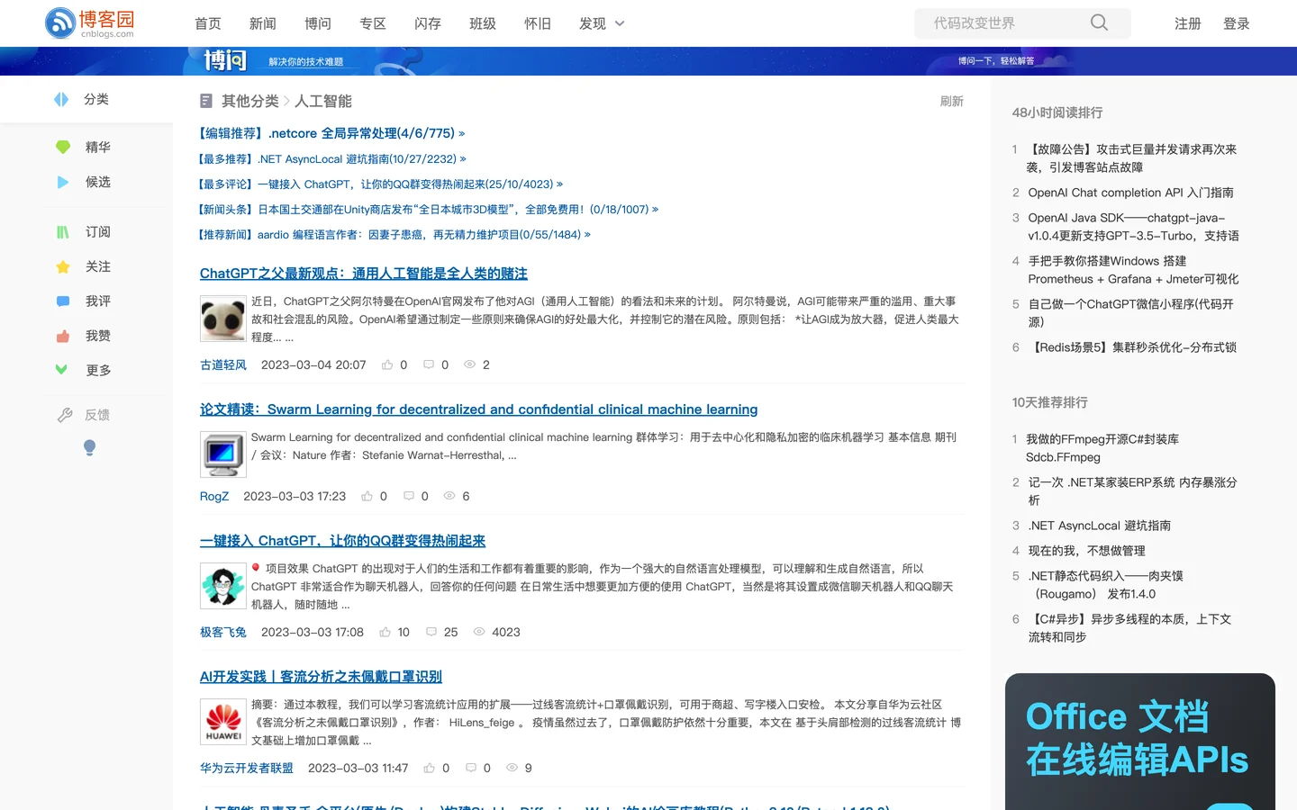
Task: Select the 分类 category icon in sidebar
Action: 61,99
